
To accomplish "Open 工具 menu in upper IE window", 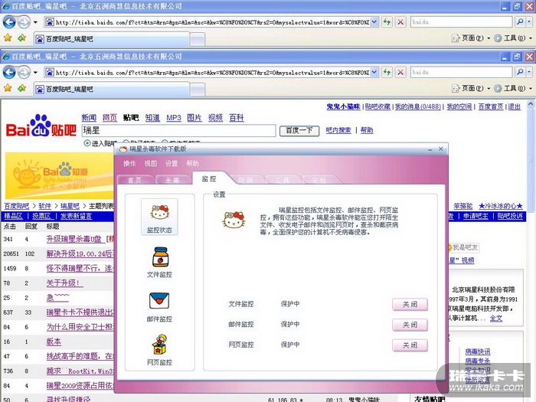I will click(513, 38).
